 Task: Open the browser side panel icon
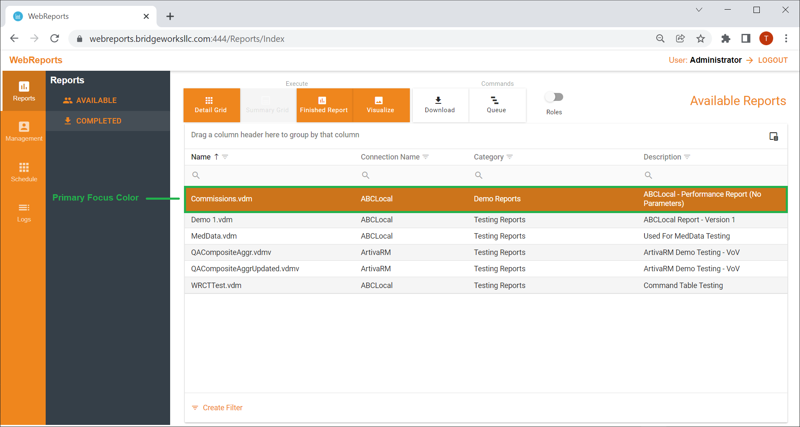[x=746, y=39]
